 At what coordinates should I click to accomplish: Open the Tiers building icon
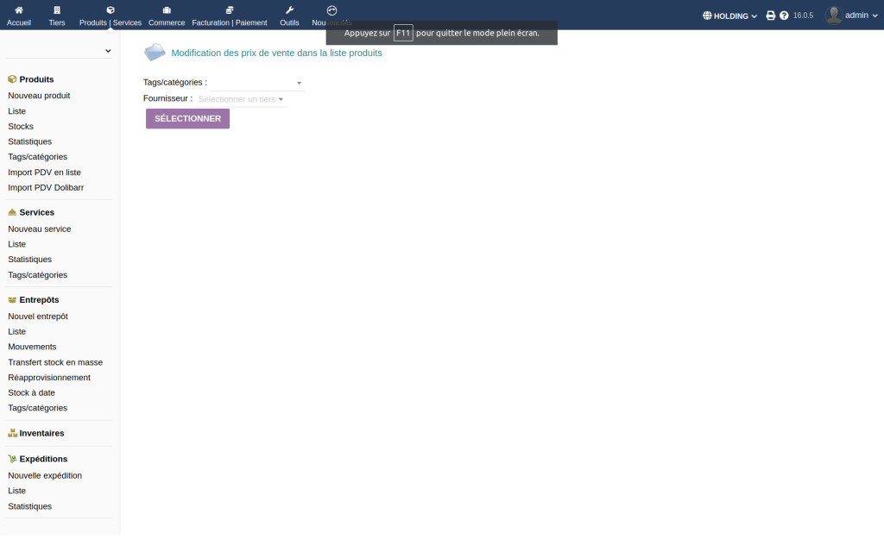56,10
